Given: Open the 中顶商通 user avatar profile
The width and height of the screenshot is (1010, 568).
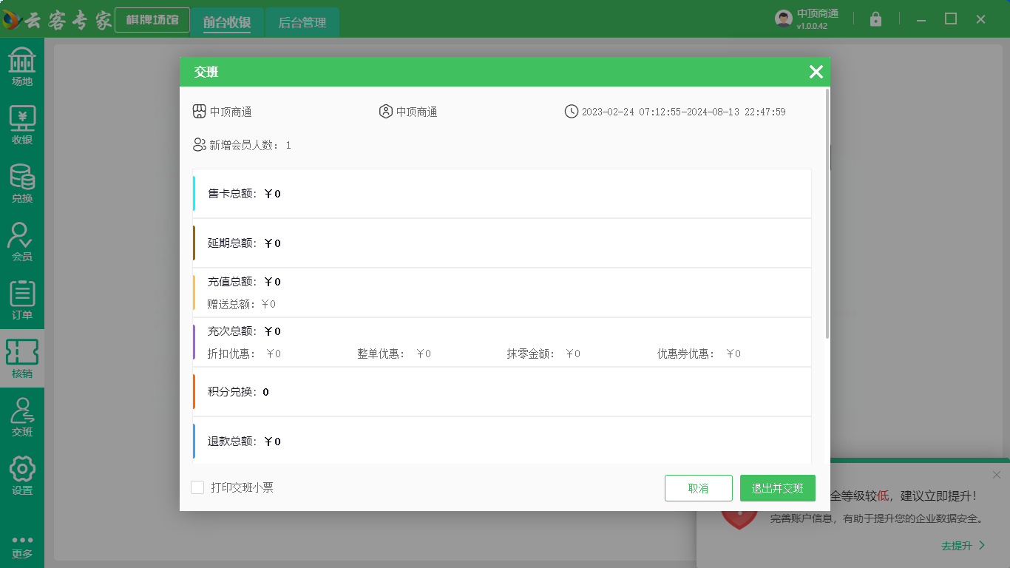Looking at the screenshot, I should (784, 18).
